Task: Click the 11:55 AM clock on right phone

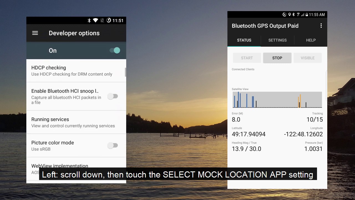Action: (x=317, y=14)
